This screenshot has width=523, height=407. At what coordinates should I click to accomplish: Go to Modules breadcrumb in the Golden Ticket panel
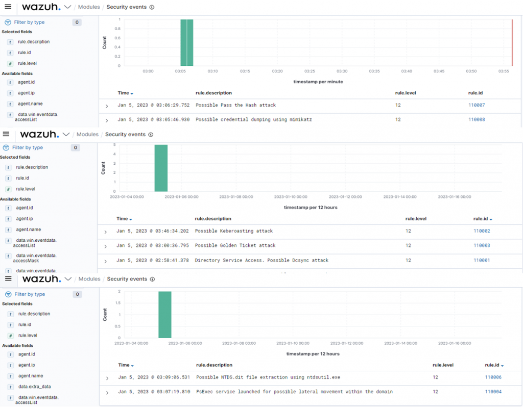coord(87,134)
